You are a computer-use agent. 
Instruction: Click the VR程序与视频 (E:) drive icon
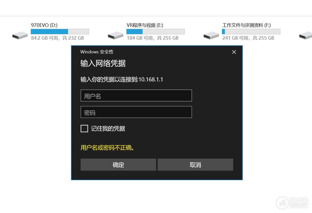pos(115,35)
